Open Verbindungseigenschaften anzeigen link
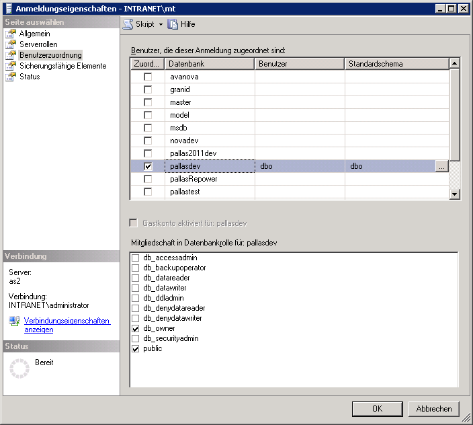The width and height of the screenshot is (473, 425). click(67, 325)
